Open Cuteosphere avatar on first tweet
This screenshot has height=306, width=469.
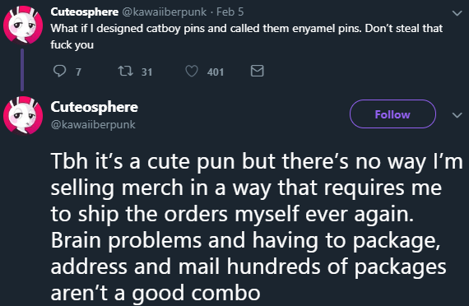coord(23,25)
